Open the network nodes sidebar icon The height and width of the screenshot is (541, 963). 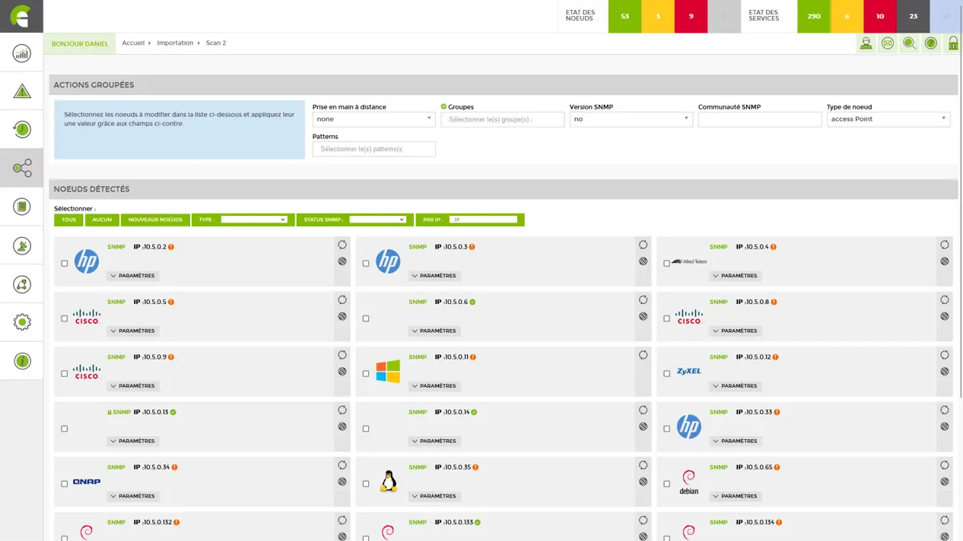[21, 168]
